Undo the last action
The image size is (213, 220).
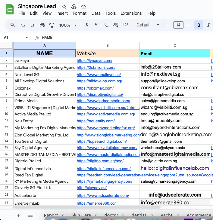(x=23, y=25)
